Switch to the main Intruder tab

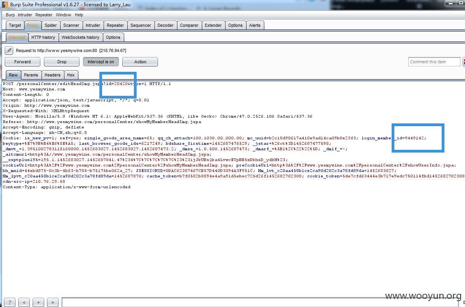[x=93, y=25]
